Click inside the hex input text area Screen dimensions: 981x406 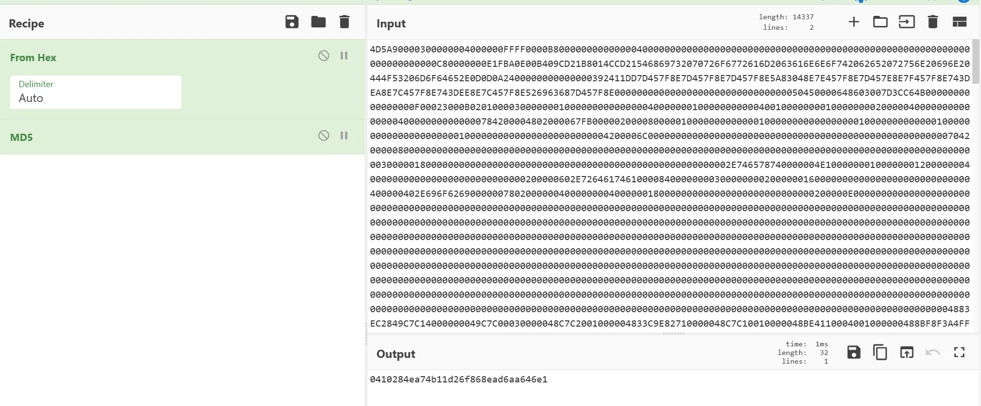coord(670,186)
